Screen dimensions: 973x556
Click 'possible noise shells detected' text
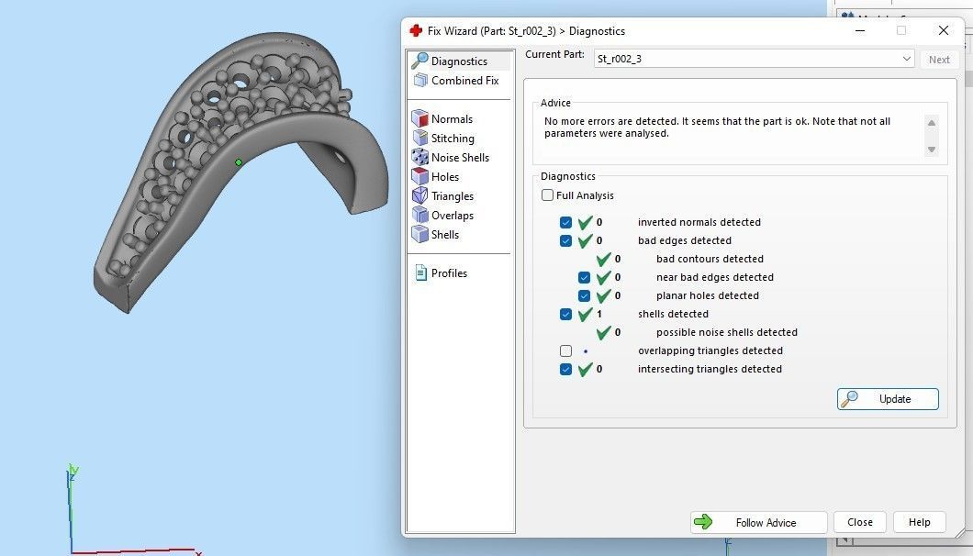point(727,332)
